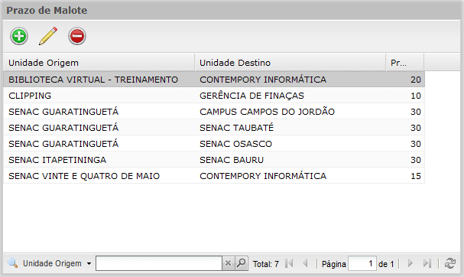Click the red remove record icon
464x277 pixels.
point(77,36)
